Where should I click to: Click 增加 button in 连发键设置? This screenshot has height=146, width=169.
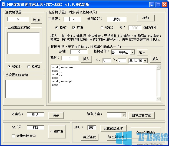(x=36, y=20)
